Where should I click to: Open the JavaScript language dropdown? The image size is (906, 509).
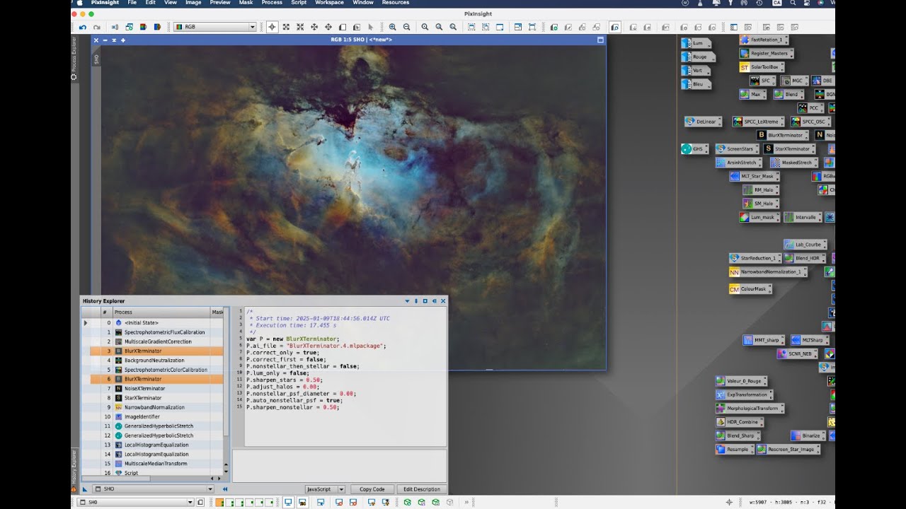[x=325, y=489]
